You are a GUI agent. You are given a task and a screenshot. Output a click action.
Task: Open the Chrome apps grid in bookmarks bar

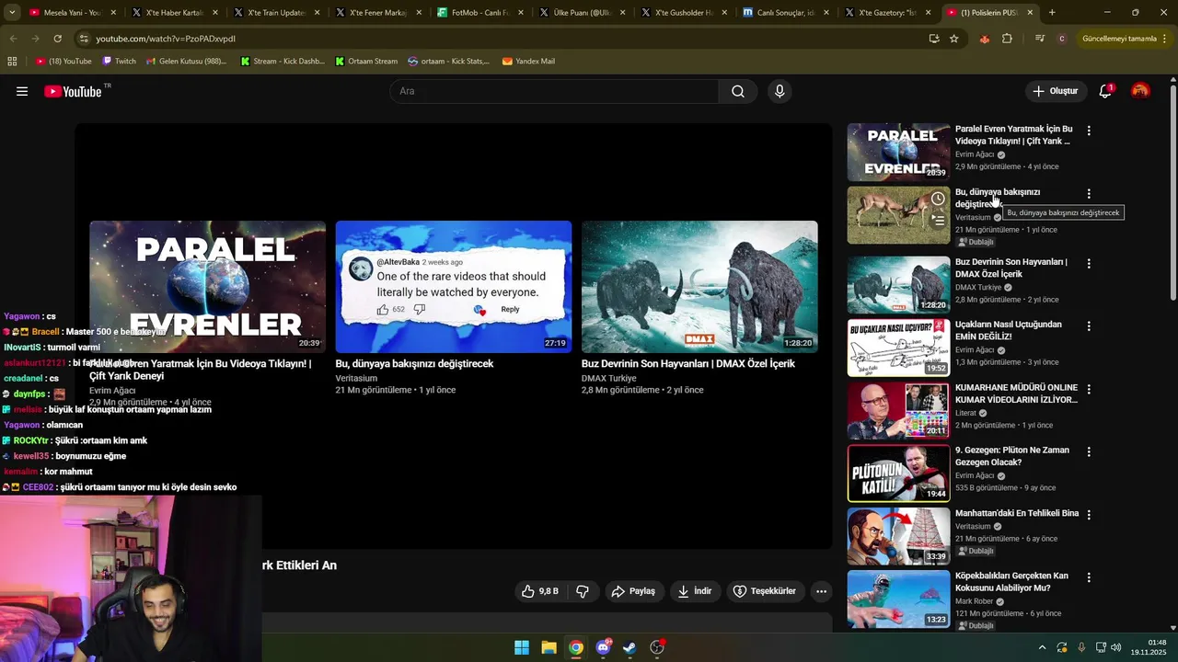[12, 62]
